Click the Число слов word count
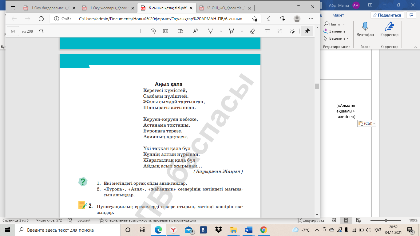This screenshot has height=236, width=420. [49, 220]
